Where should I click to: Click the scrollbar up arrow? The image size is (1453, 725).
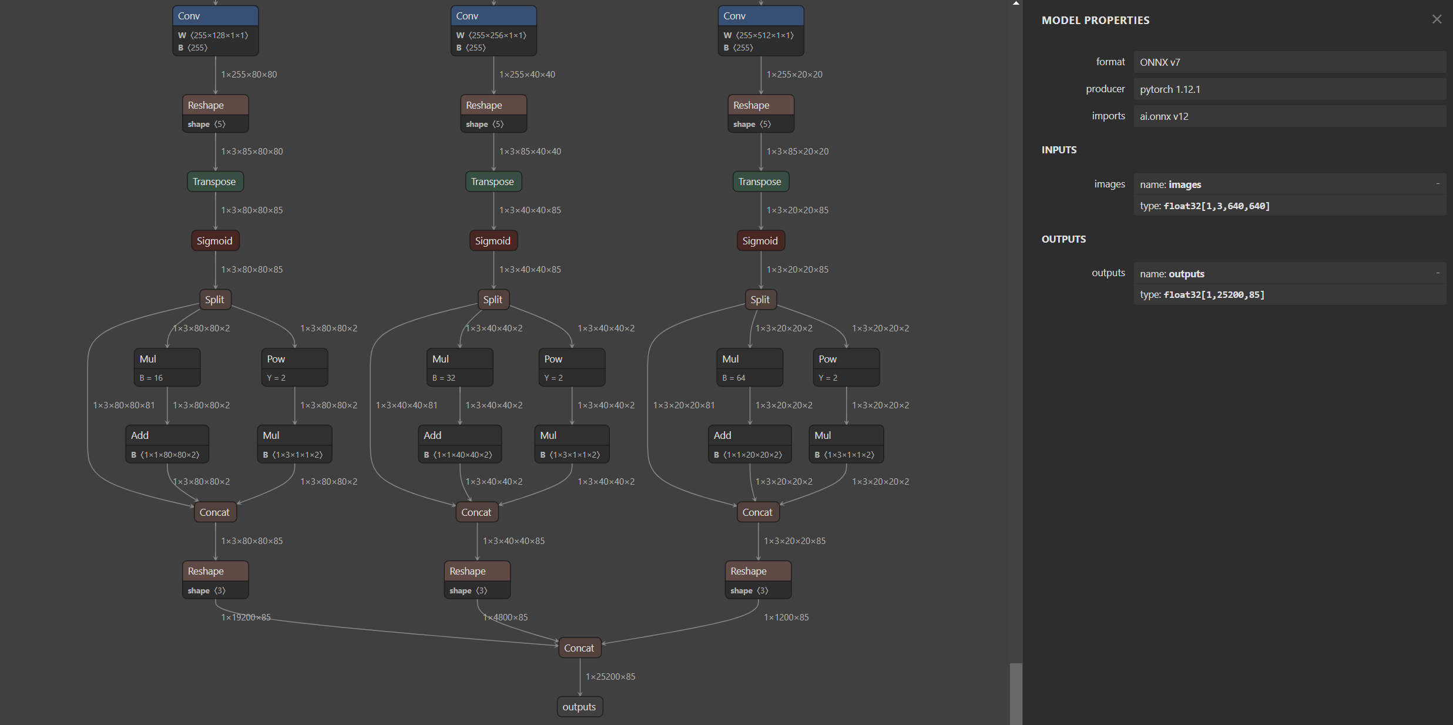tap(1016, 4)
